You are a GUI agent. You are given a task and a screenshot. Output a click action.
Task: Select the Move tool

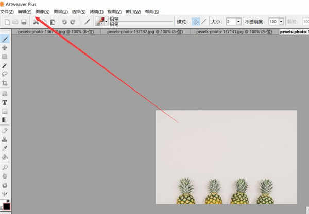point(5,48)
